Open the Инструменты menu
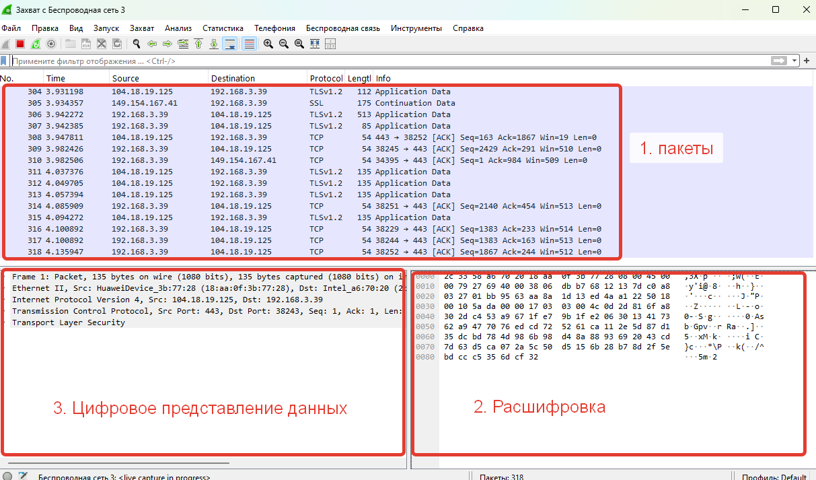 pos(416,28)
